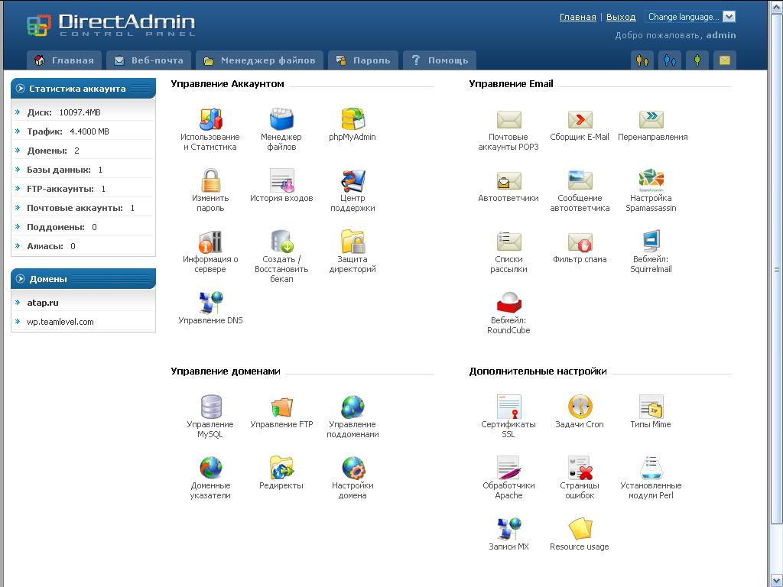This screenshot has width=783, height=587.
Task: Open Списки рассылки icon
Action: point(508,242)
